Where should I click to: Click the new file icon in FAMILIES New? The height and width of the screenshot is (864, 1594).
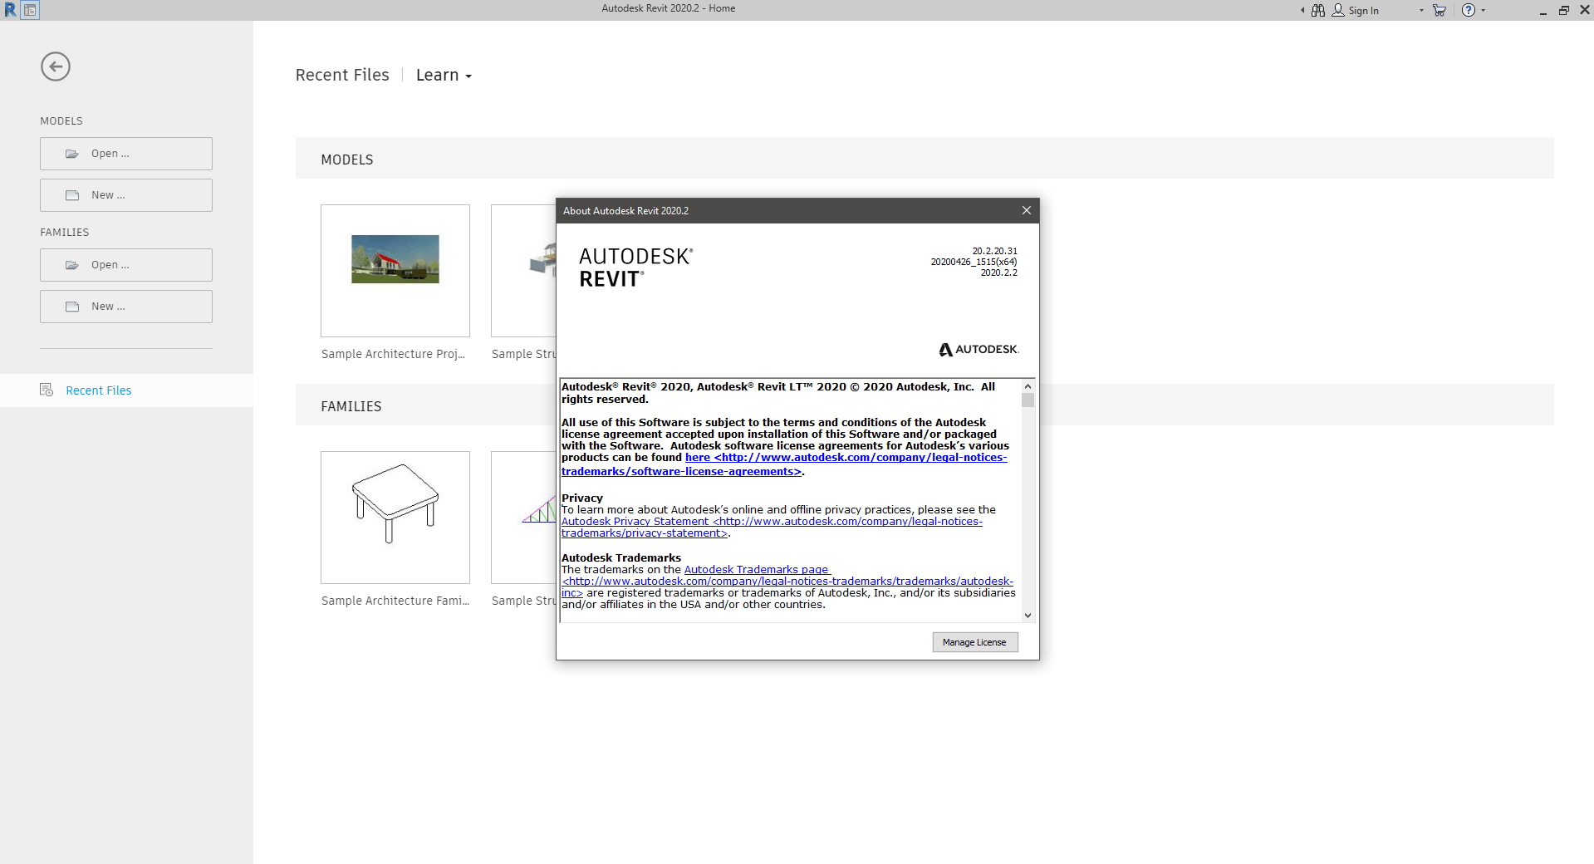(72, 307)
